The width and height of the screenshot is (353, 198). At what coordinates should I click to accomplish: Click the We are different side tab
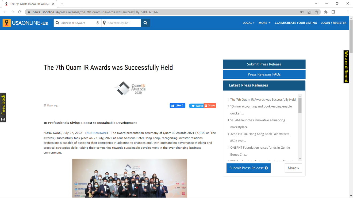pyautogui.click(x=346, y=67)
